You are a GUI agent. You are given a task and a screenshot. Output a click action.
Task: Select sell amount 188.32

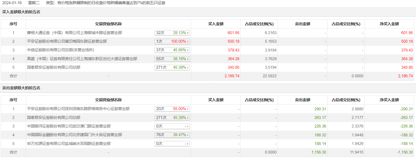coord(320,135)
